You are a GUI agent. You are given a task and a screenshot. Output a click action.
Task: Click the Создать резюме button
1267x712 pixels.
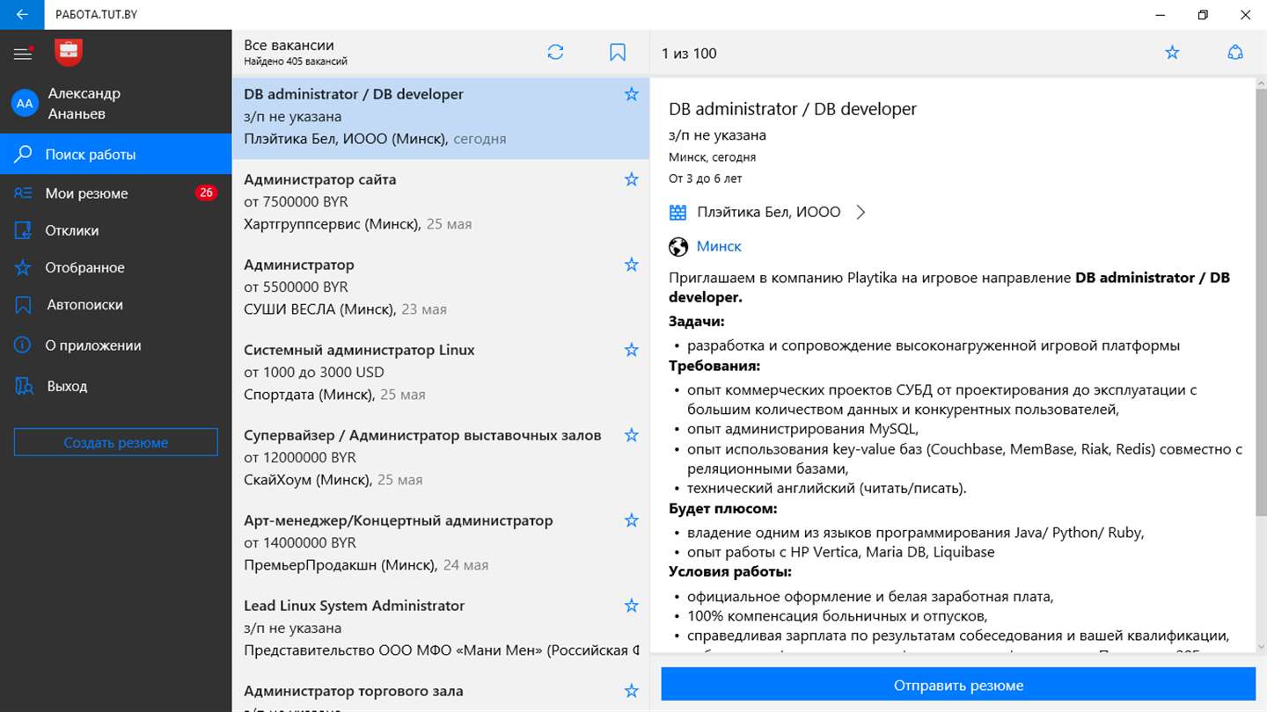(x=115, y=442)
